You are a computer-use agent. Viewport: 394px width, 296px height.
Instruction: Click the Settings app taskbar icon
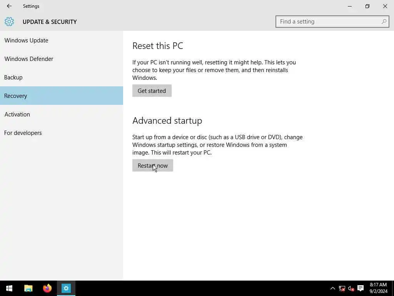(x=66, y=288)
